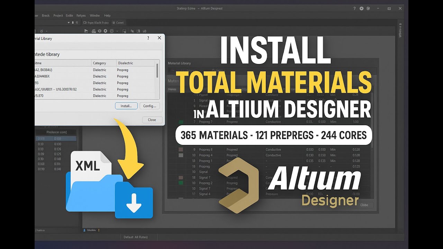
Task: Open the small dropdown arrow left of Engry tab
Action: (x=69, y=23)
